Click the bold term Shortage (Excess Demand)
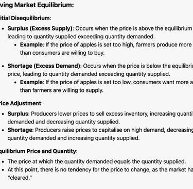 44,66
